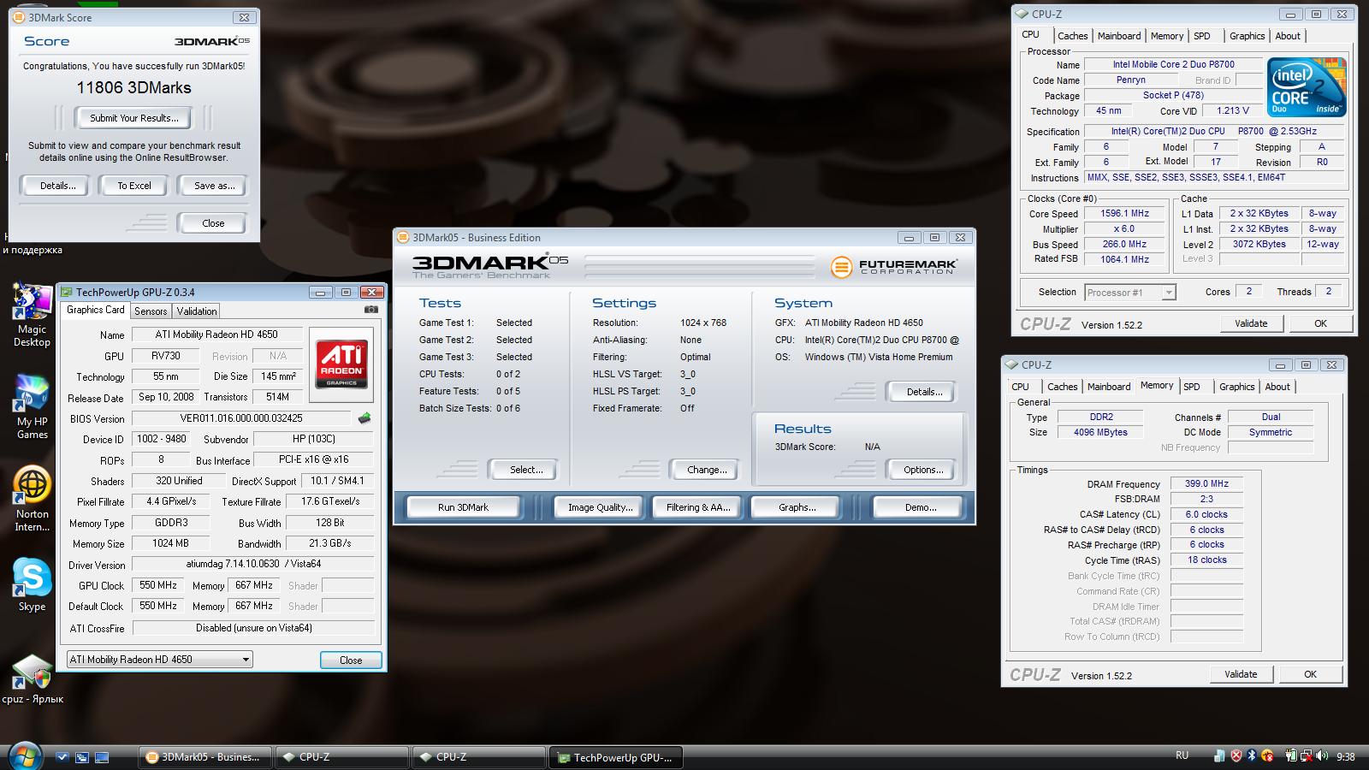Open the Processor #1 selection dropdown
Screen dimensions: 1369x770
click(x=1130, y=293)
